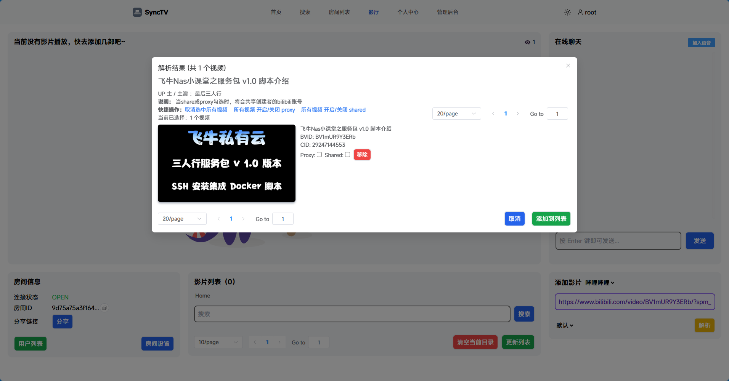This screenshot has height=381, width=729.
Task: Click the BVID: BV1mUR9Y3ERb text
Action: (x=328, y=137)
